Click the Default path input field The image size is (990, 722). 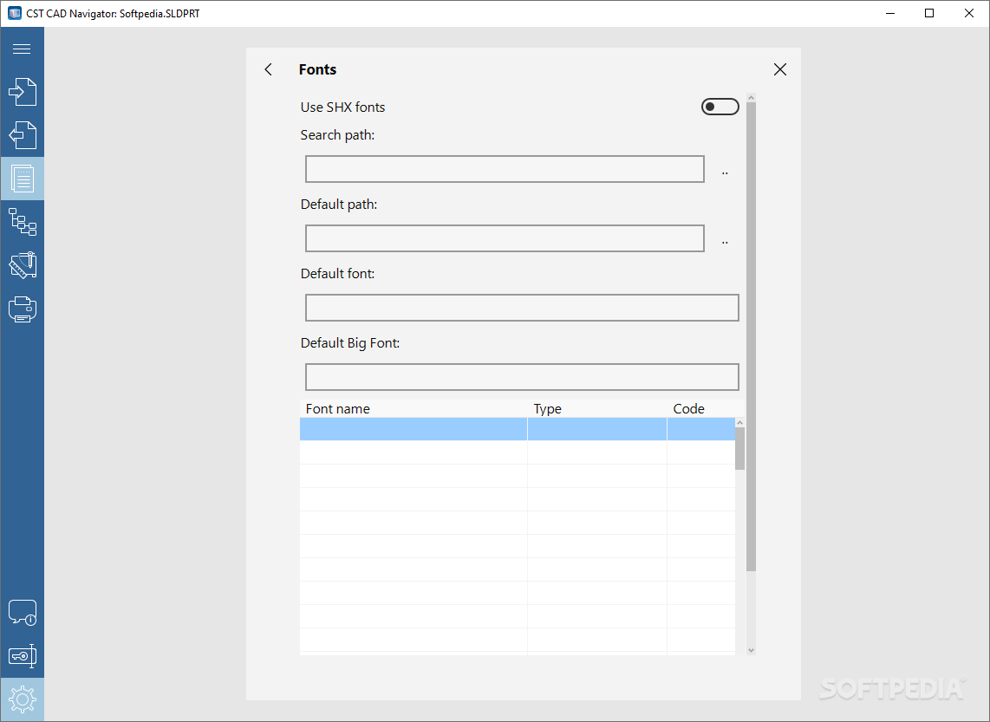[505, 238]
